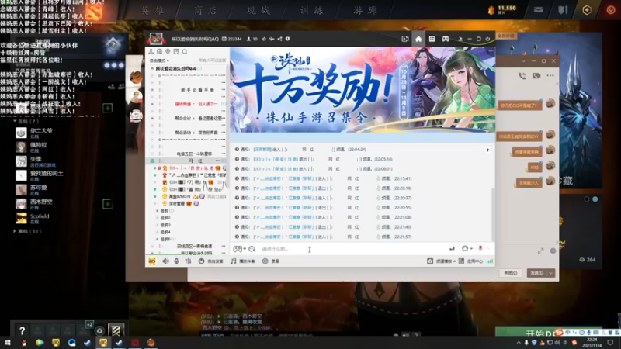Open the gamepad emoji dropdown in chat input

coord(239,249)
